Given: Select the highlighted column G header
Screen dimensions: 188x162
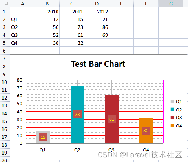Looking at the screenshot, I should [x=171, y=4].
